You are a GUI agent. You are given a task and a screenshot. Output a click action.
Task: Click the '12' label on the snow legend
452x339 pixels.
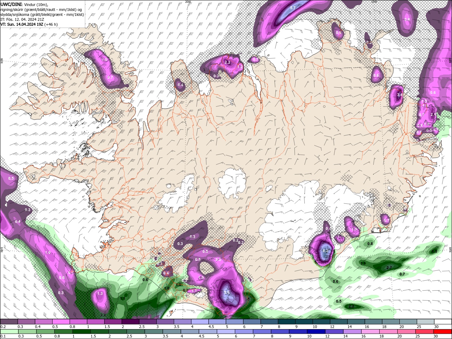332,327
